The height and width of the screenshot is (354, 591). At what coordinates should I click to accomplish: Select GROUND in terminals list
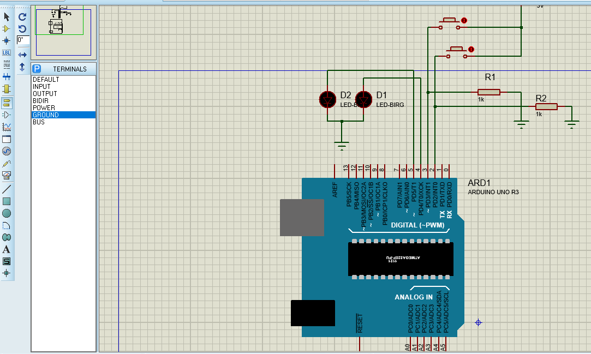click(x=63, y=115)
